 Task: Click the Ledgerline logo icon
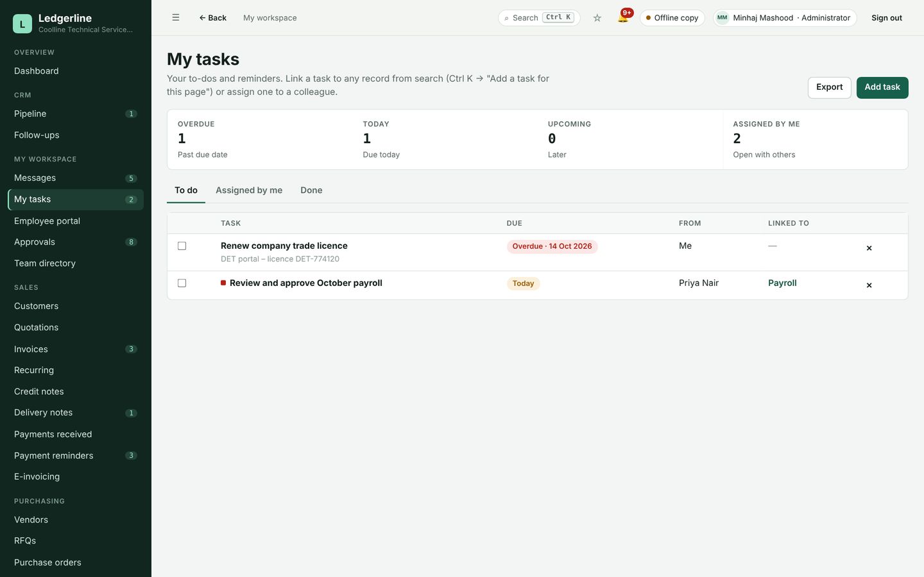22,24
